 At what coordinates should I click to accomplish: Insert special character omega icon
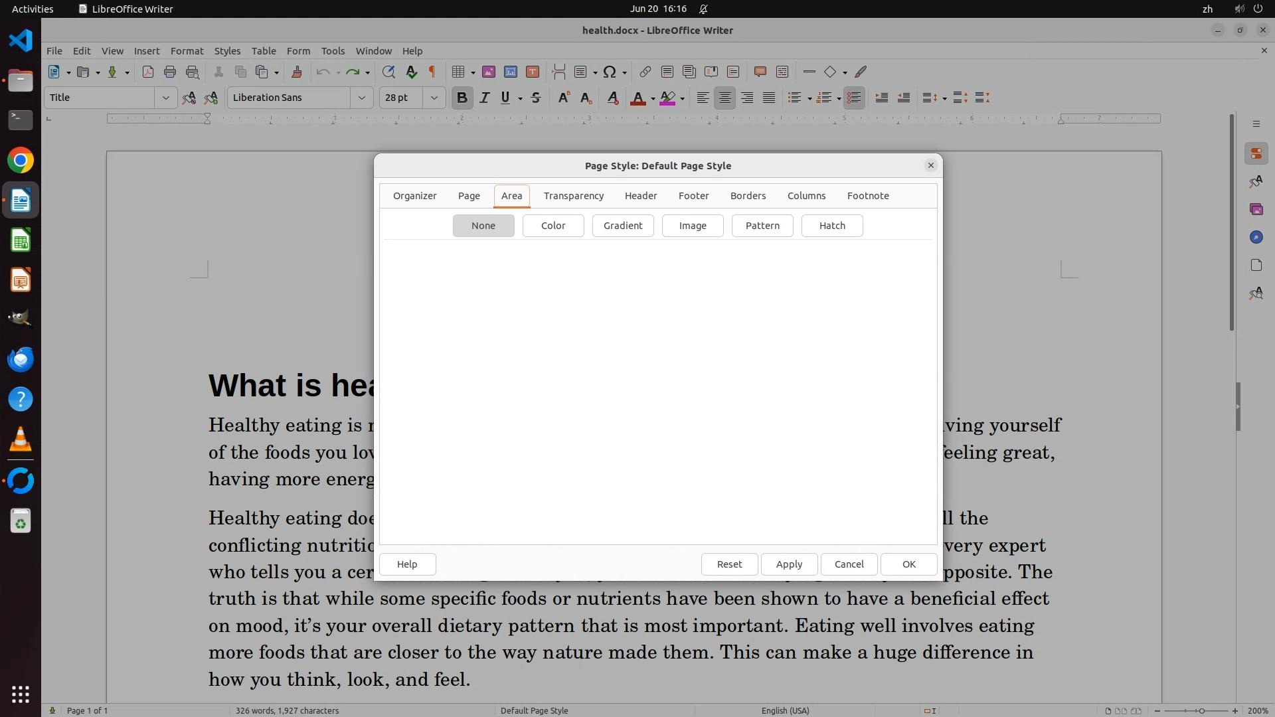[x=610, y=72]
